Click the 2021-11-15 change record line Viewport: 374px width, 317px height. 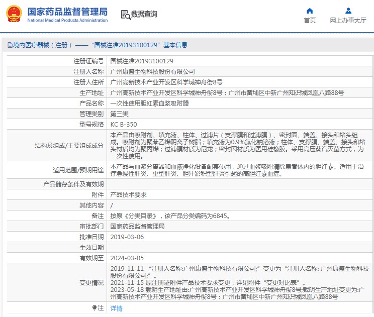[x=208, y=283]
